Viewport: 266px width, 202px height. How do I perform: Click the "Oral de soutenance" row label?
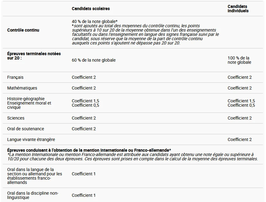tap(25, 129)
